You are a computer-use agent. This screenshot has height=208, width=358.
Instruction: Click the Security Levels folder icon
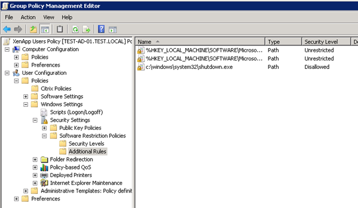click(x=63, y=144)
